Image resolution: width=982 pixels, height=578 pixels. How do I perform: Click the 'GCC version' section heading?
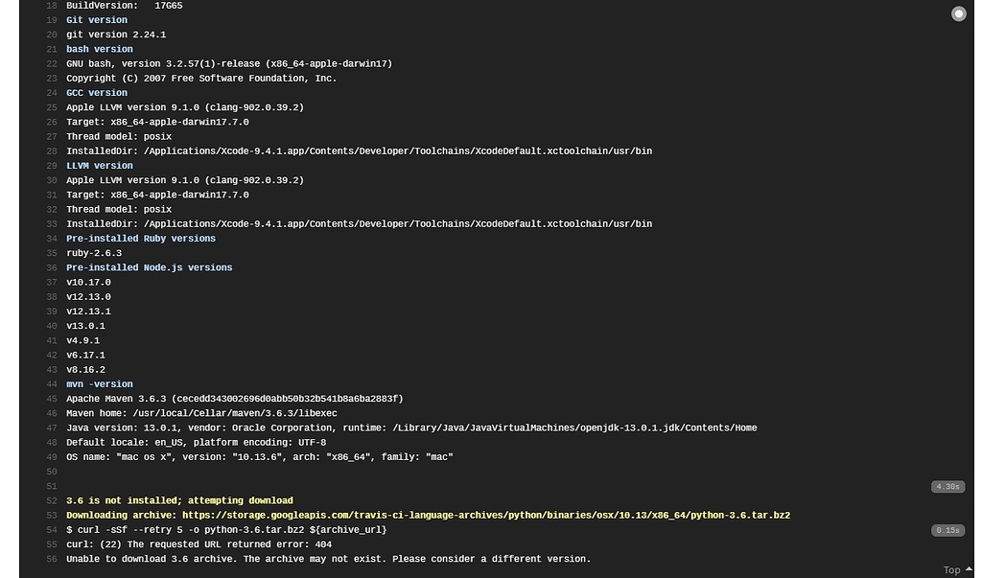[x=97, y=93]
